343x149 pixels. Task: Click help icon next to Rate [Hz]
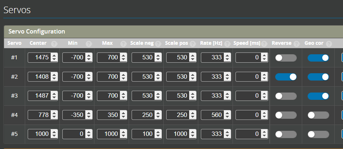tap(227, 44)
